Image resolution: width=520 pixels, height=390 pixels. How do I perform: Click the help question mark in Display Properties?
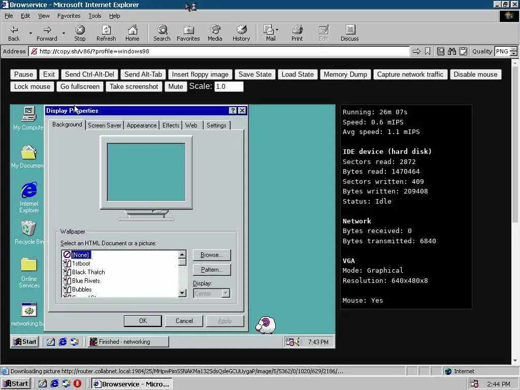233,110
